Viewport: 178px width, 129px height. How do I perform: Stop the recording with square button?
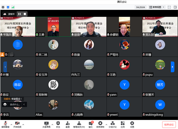point(25,14)
